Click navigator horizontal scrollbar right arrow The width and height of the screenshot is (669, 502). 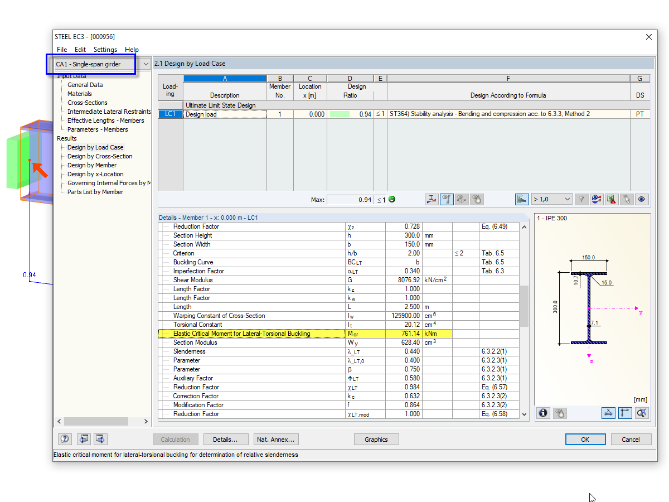tap(146, 422)
